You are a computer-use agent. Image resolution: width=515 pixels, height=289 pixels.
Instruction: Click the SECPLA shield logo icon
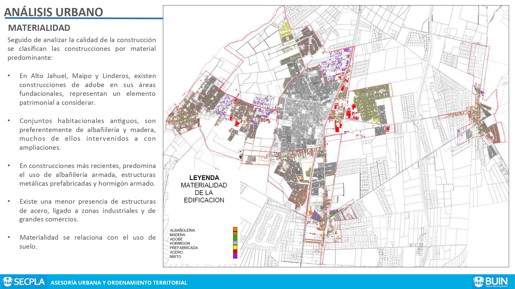tap(7, 282)
